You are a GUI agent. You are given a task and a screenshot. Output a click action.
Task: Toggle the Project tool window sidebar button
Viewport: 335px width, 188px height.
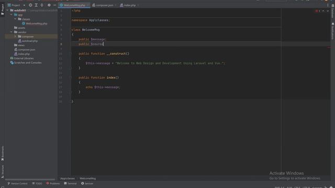click(x=2, y=9)
